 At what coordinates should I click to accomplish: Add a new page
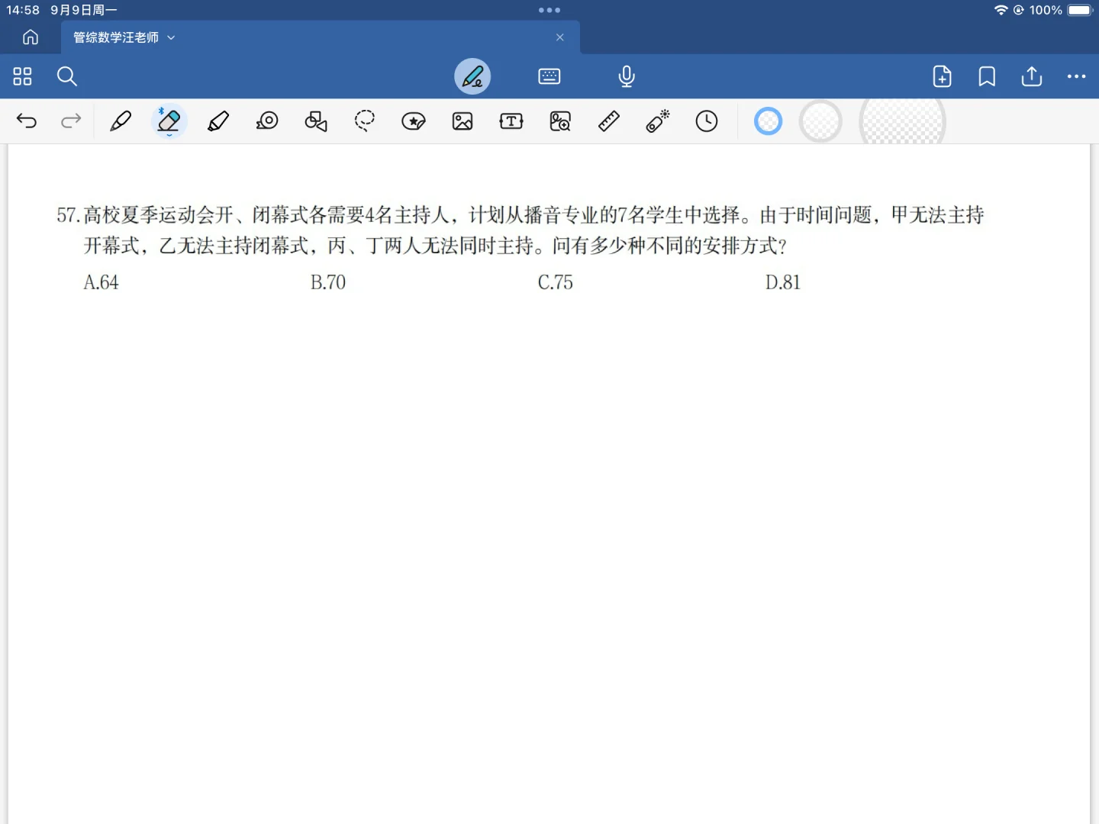(x=943, y=76)
